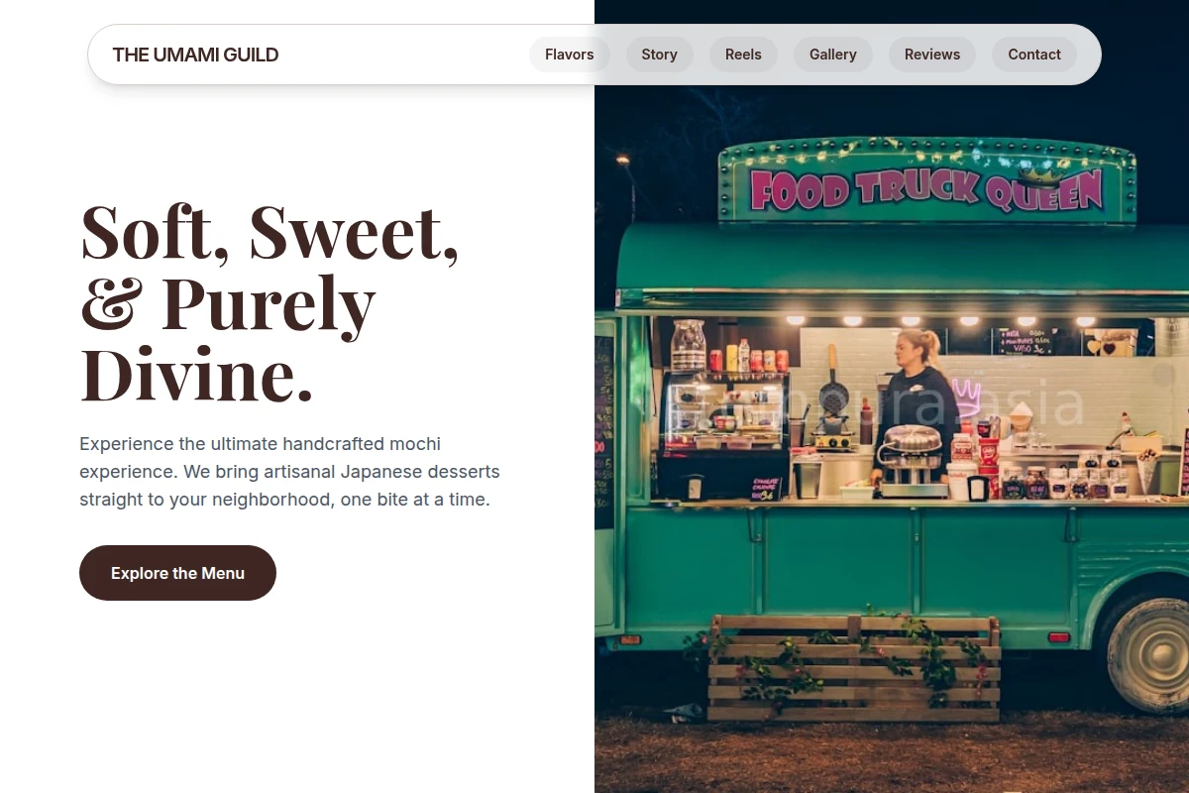Click the mochi experience description paragraph
The width and height of the screenshot is (1189, 793).
[289, 472]
